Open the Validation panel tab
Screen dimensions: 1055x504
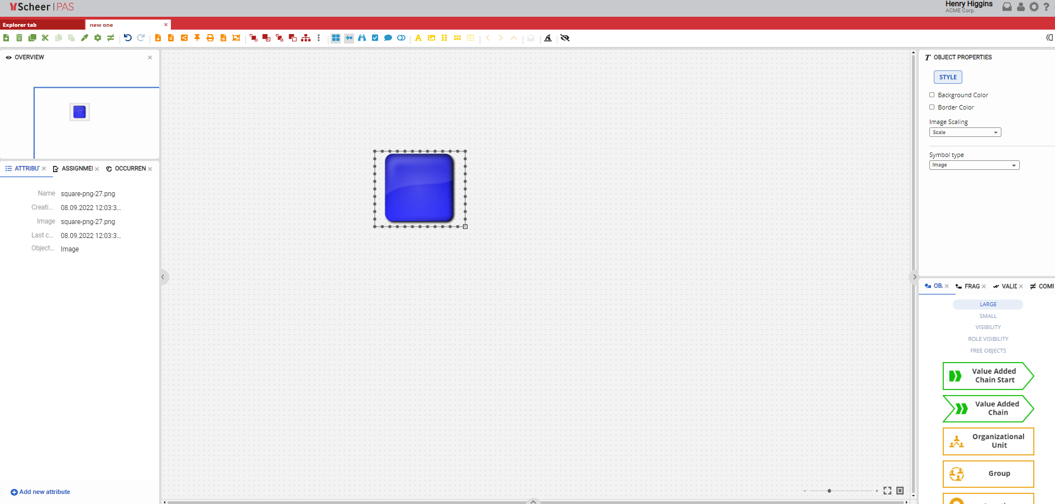(1008, 286)
